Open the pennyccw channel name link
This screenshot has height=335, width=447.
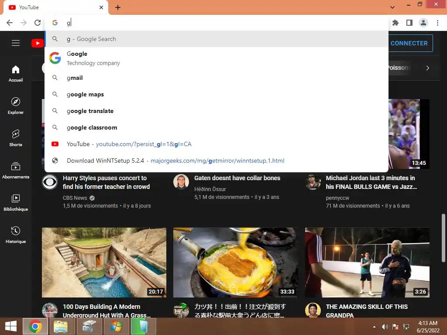(x=337, y=198)
